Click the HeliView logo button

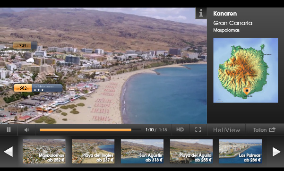tap(226, 130)
